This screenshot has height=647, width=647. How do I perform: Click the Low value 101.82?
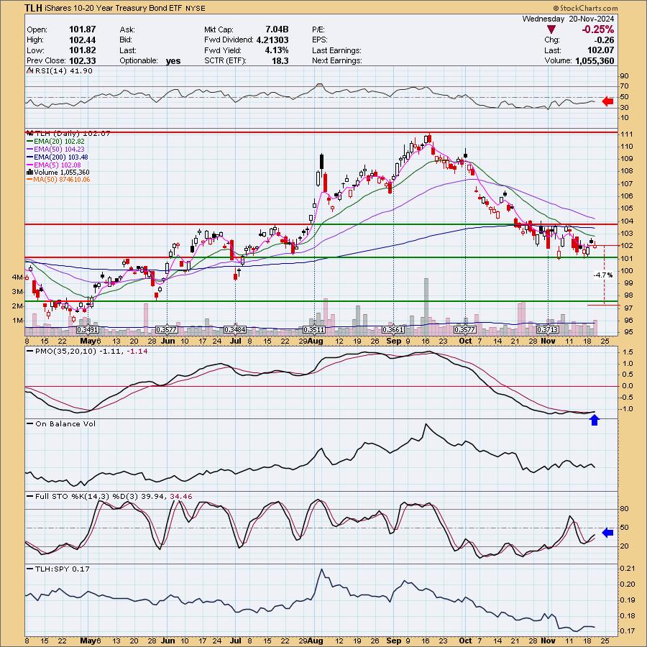(83, 50)
